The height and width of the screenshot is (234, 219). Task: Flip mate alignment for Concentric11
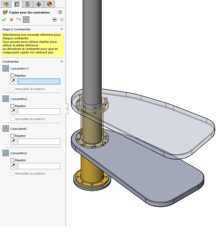pyautogui.click(x=14, y=82)
